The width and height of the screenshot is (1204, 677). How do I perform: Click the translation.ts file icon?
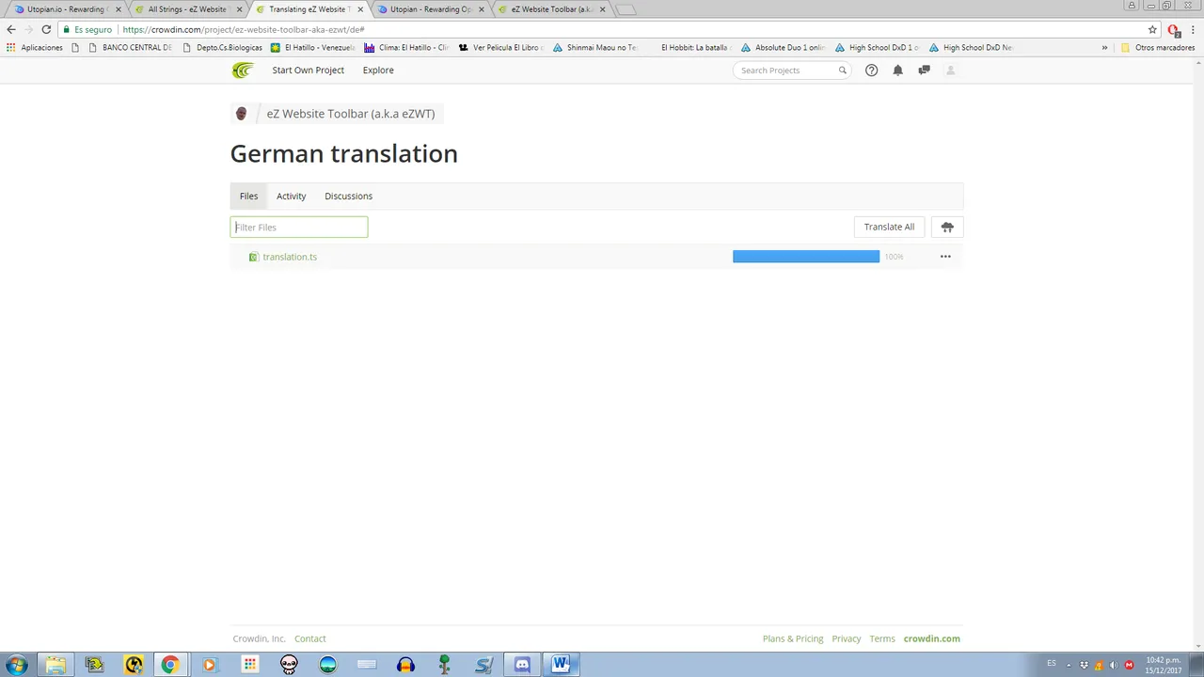(x=253, y=257)
